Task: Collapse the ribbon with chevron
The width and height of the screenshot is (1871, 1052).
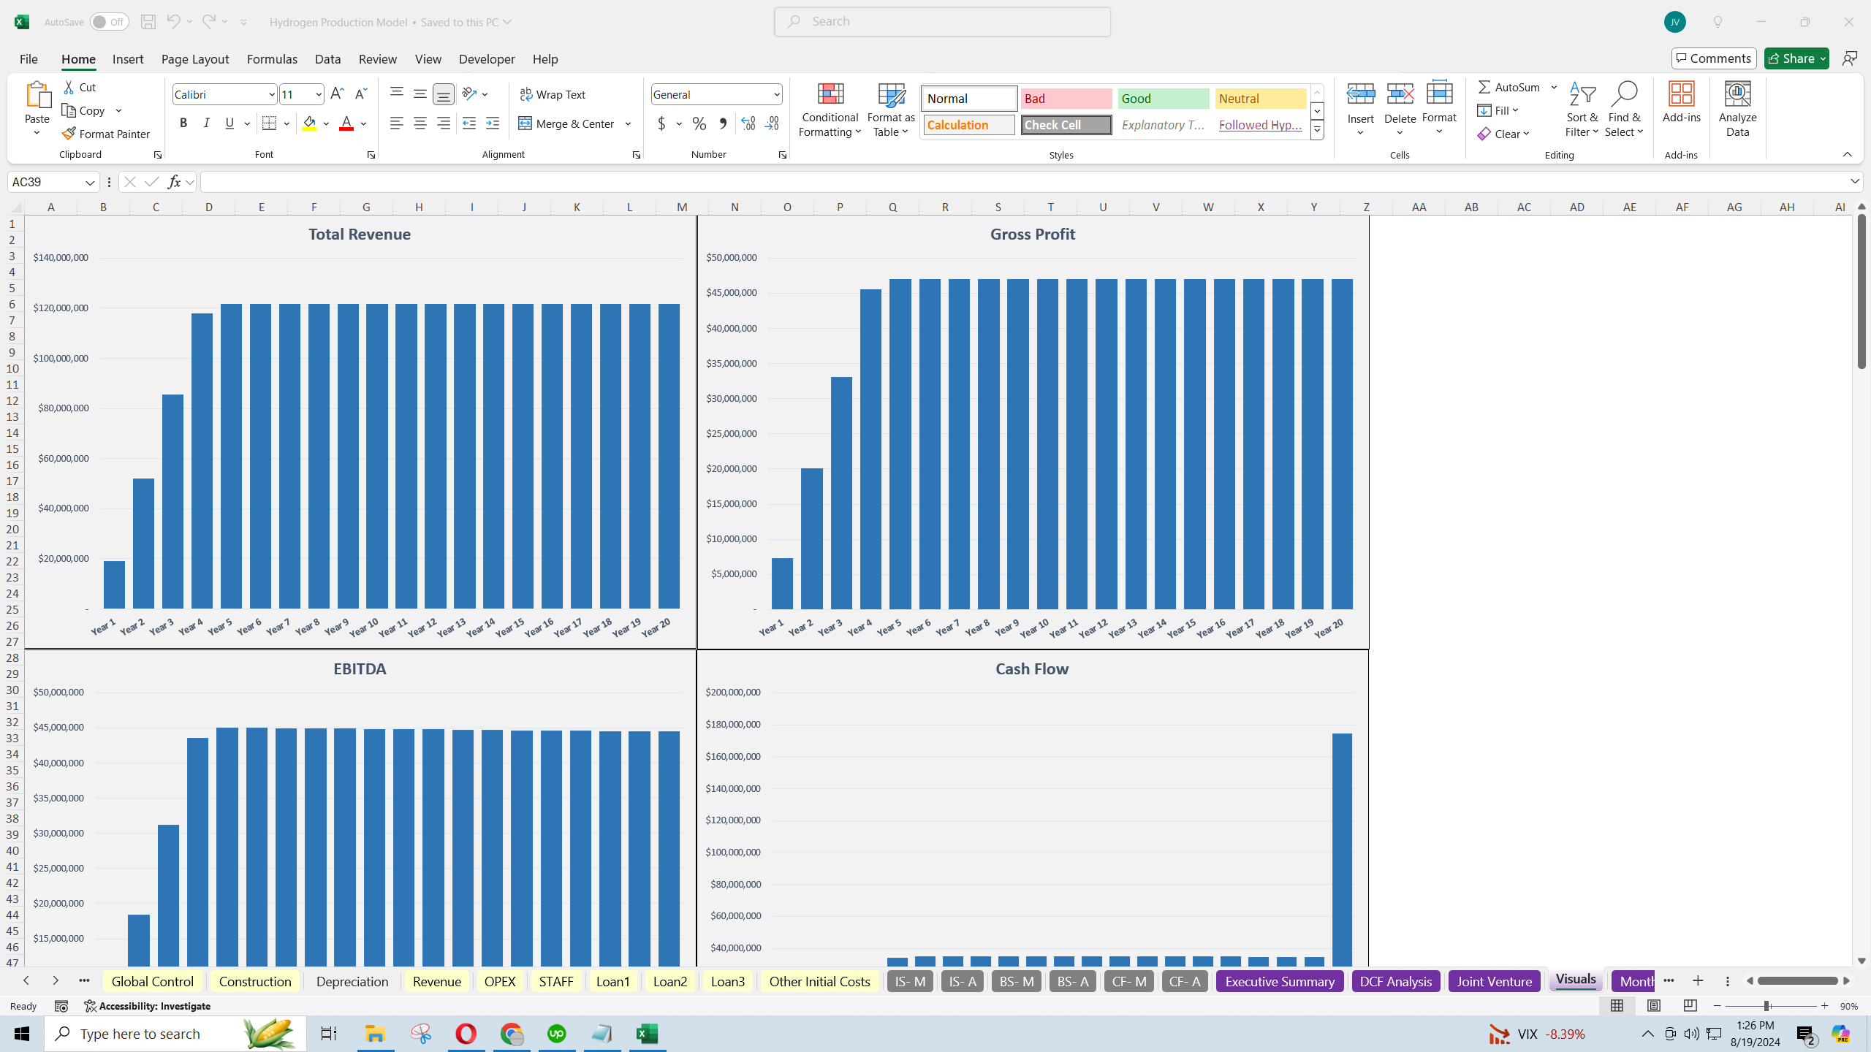Action: (x=1847, y=154)
